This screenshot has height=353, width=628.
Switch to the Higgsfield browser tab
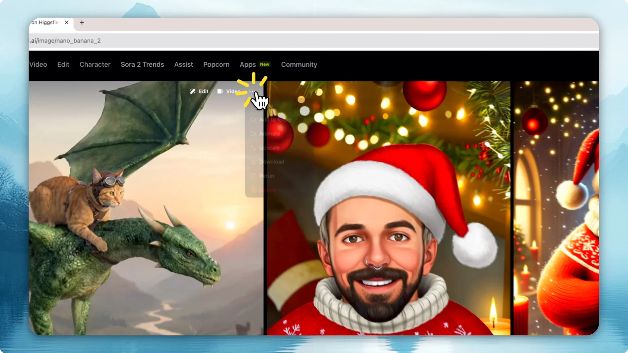(x=46, y=23)
